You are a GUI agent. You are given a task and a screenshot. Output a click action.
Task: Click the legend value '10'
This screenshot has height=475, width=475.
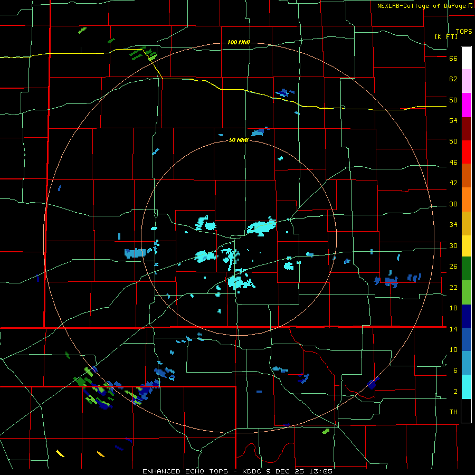[453, 350]
